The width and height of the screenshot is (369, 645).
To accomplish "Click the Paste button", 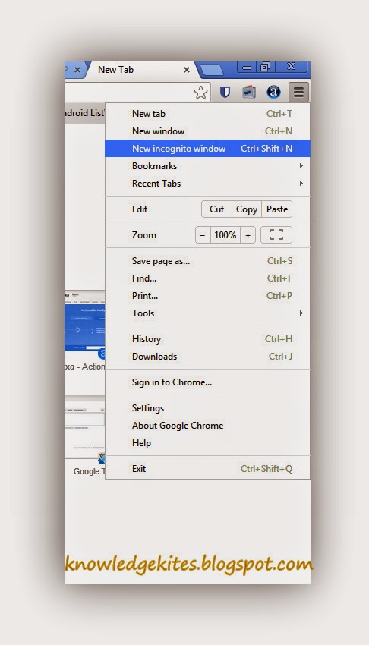I will coord(277,209).
